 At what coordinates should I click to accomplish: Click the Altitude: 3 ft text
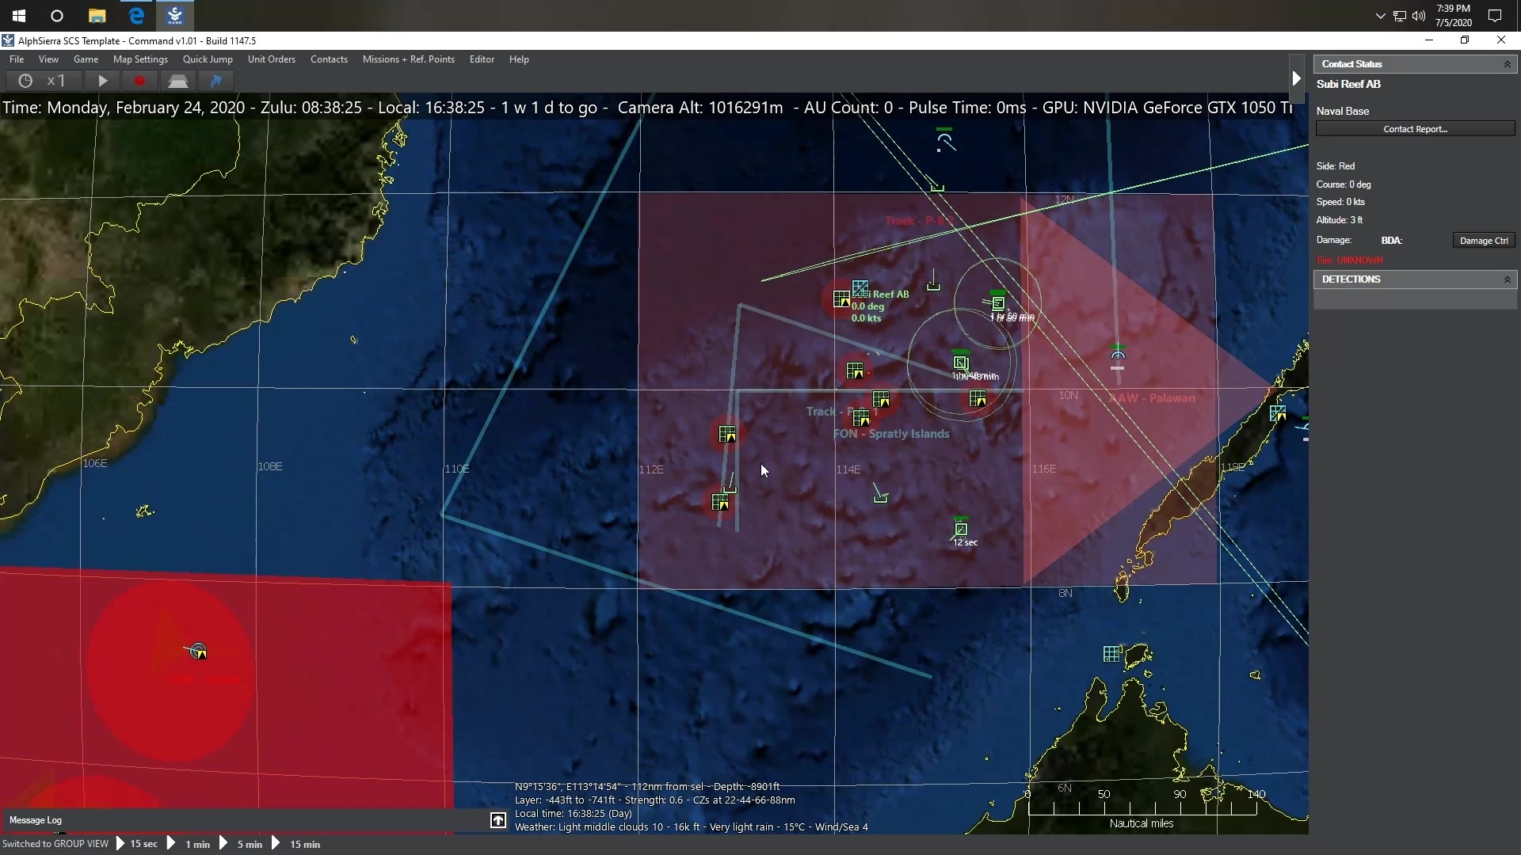click(1340, 220)
